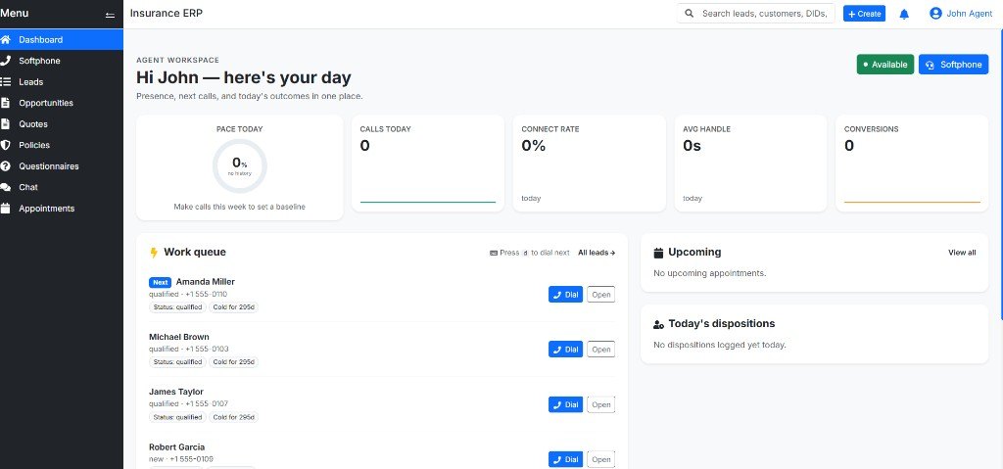Screen dimensions: 1003x469
Task: Click Michael Brown's Cold for 295d tag
Action: [233, 362]
